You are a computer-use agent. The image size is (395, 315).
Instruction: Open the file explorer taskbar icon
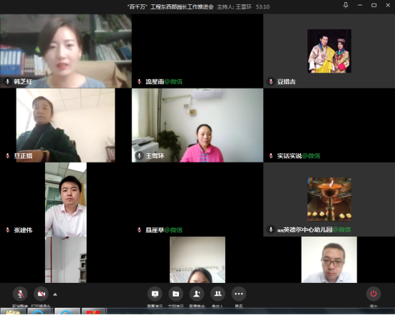(x=13, y=311)
